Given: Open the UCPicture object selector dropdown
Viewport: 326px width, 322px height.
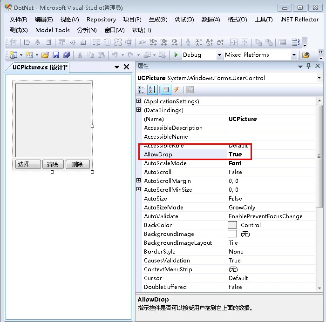Looking at the screenshot, I should pyautogui.click(x=319, y=78).
